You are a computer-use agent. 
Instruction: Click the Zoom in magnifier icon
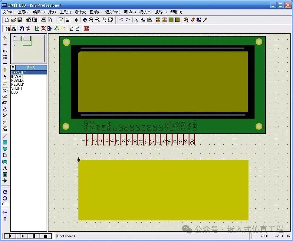tap(91, 20)
